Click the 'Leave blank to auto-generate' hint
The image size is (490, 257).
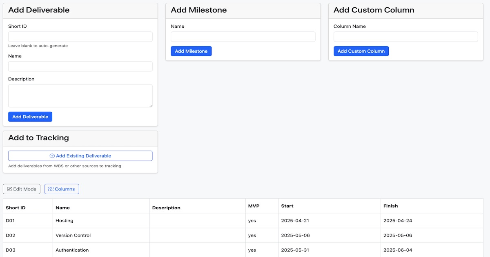point(38,46)
